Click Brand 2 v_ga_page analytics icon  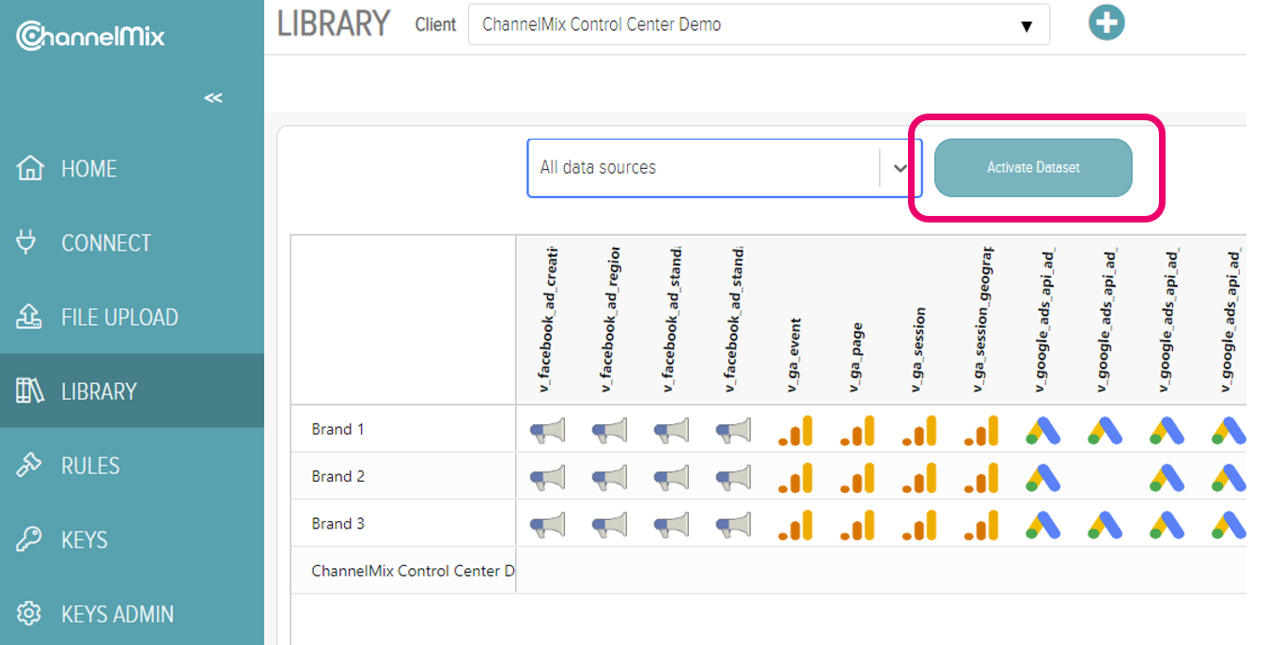coord(857,477)
